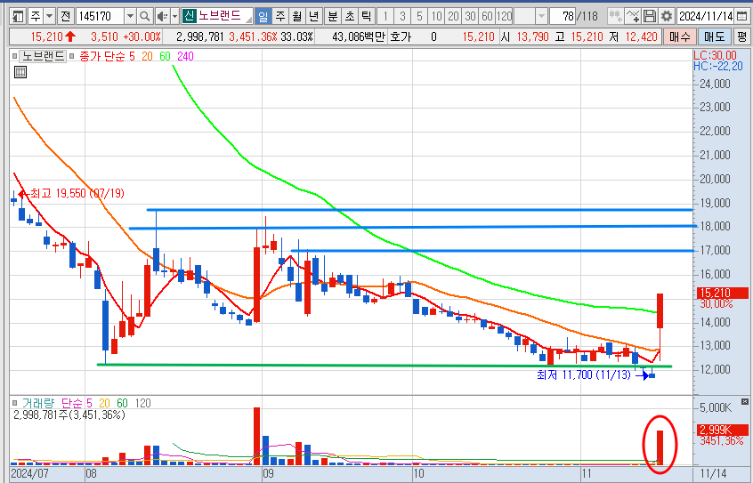
Task: Open the empty interval combo box dropdown
Action: (541, 17)
